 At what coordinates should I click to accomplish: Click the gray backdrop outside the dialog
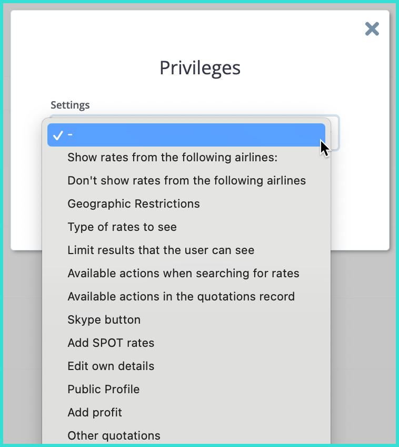[x=363, y=343]
